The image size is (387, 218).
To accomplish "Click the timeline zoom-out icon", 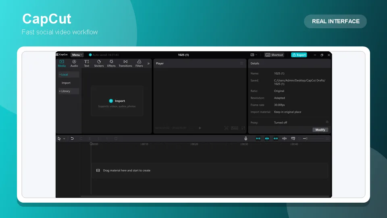I will (x=300, y=138).
